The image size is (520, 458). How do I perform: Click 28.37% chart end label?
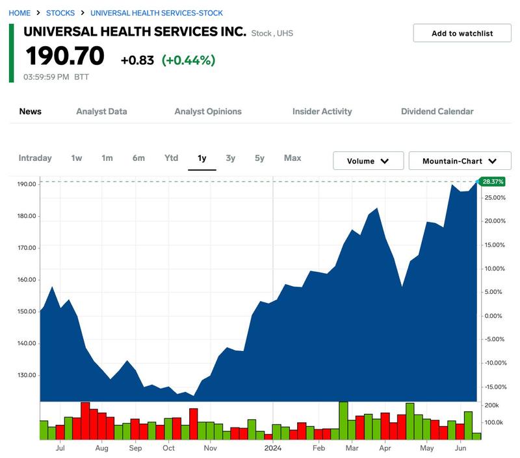[x=492, y=182]
